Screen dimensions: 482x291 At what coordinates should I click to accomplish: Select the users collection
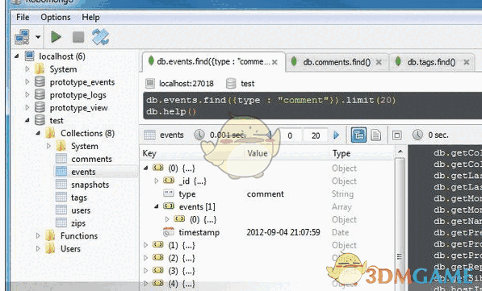(81, 210)
